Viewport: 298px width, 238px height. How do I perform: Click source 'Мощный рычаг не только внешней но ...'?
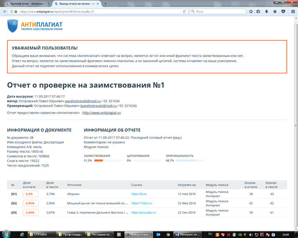click(97, 203)
